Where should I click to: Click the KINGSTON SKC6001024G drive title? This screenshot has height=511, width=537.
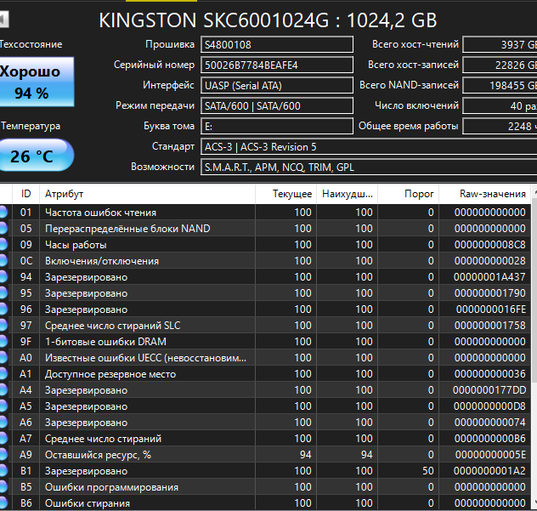click(x=268, y=20)
